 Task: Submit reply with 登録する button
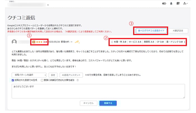tap(108, 103)
